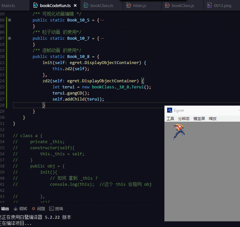Screen dimensions: 240x227
Task: Click the ellipsis after Book_10_5 brace
Action: [x=102, y=20]
